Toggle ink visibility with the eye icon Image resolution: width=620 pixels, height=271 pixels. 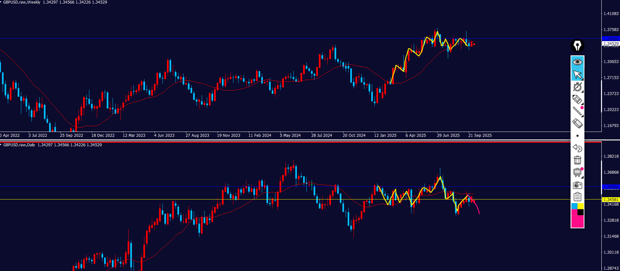[x=577, y=62]
